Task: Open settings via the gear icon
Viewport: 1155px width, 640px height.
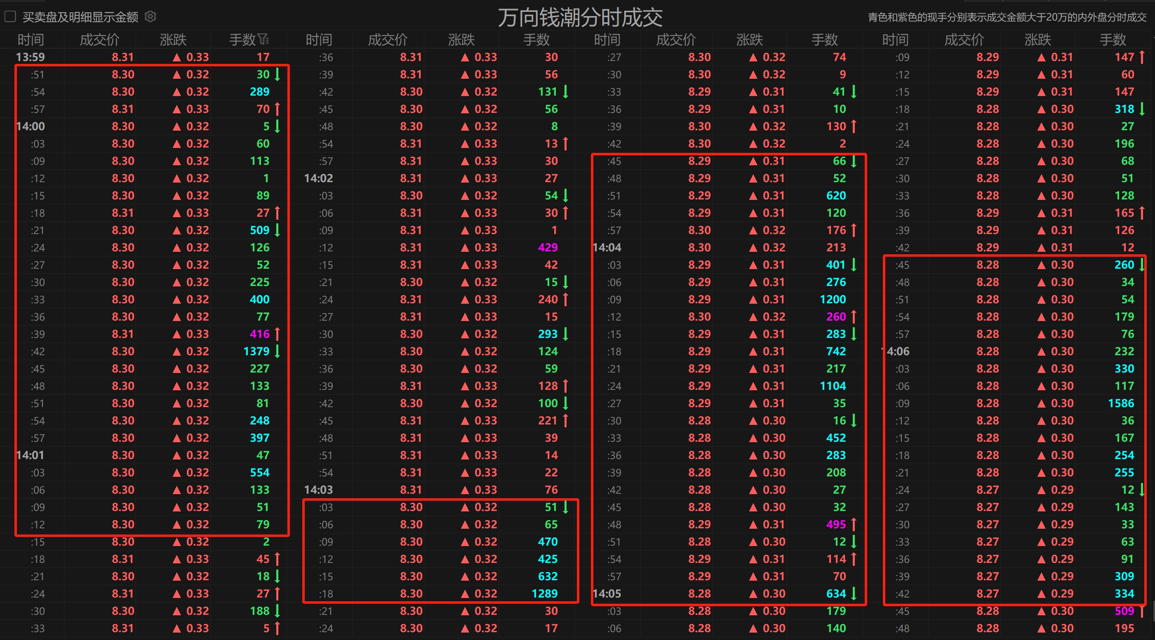Action: coord(151,16)
